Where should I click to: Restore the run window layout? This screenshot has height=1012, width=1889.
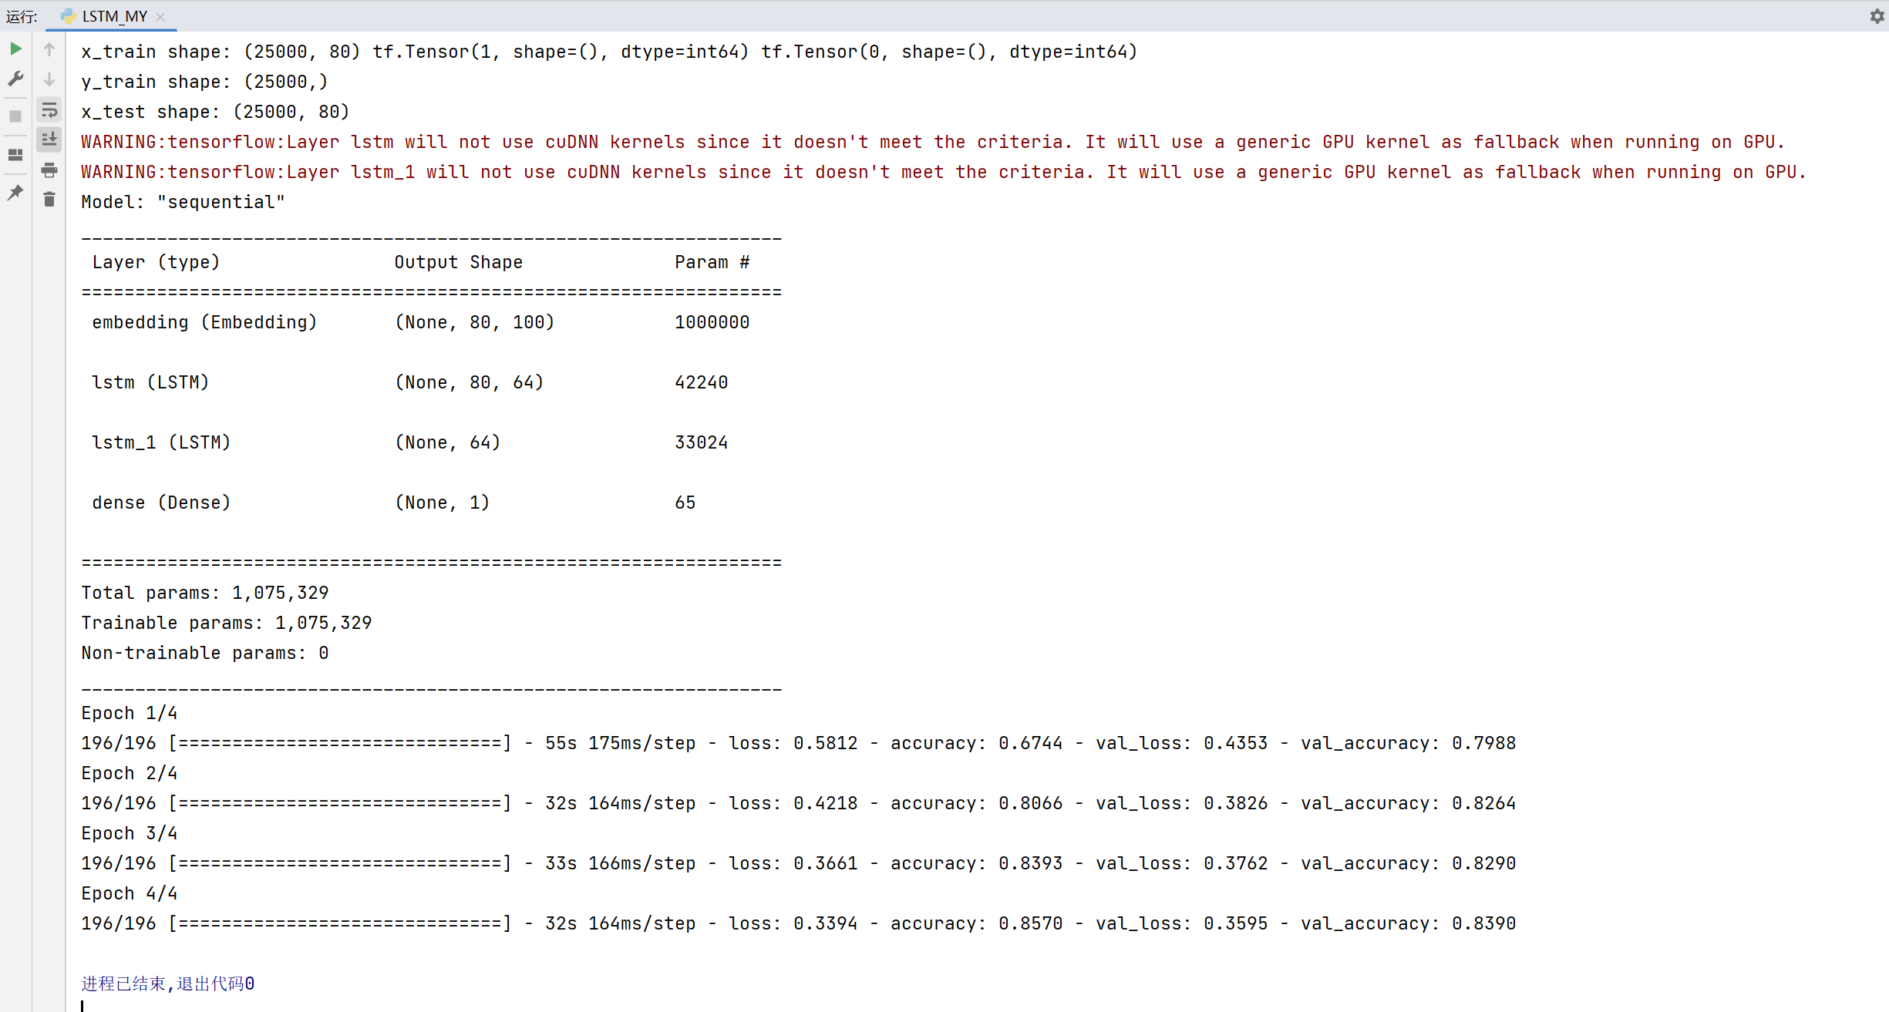(15, 155)
